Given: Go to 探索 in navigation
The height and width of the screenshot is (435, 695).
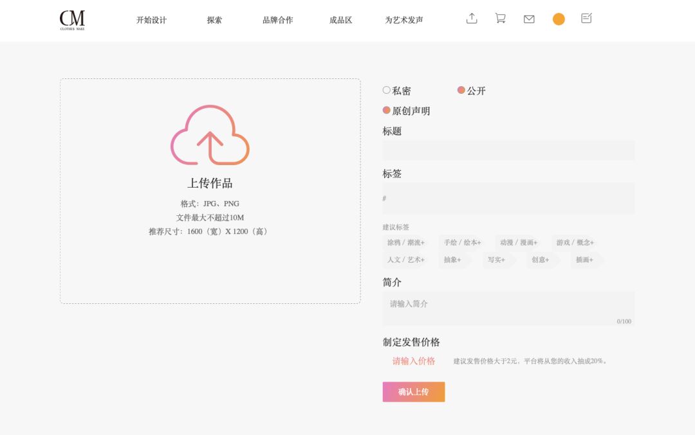Looking at the screenshot, I should (214, 20).
